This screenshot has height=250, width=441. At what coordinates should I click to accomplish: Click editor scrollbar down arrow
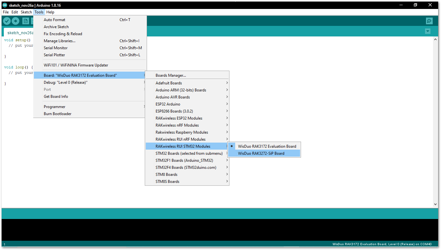click(435, 204)
